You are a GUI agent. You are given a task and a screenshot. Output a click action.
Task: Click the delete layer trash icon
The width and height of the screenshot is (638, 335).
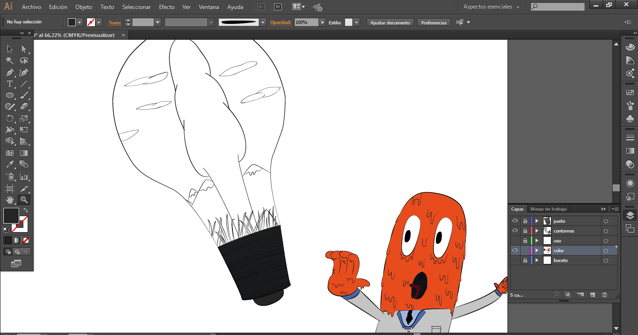[x=604, y=295]
